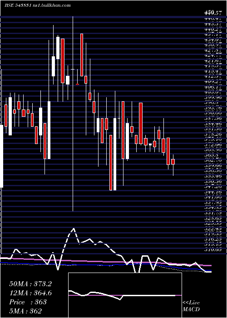Click the blue moving average line
Image resolution: width=227 pixels, height=318 pixels.
pyautogui.click(x=105, y=265)
